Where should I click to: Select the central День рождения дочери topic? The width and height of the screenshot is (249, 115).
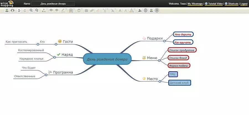click(107, 59)
